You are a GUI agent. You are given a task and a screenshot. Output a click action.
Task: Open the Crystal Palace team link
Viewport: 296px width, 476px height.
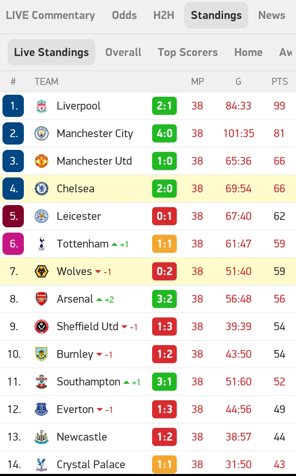[91, 464]
